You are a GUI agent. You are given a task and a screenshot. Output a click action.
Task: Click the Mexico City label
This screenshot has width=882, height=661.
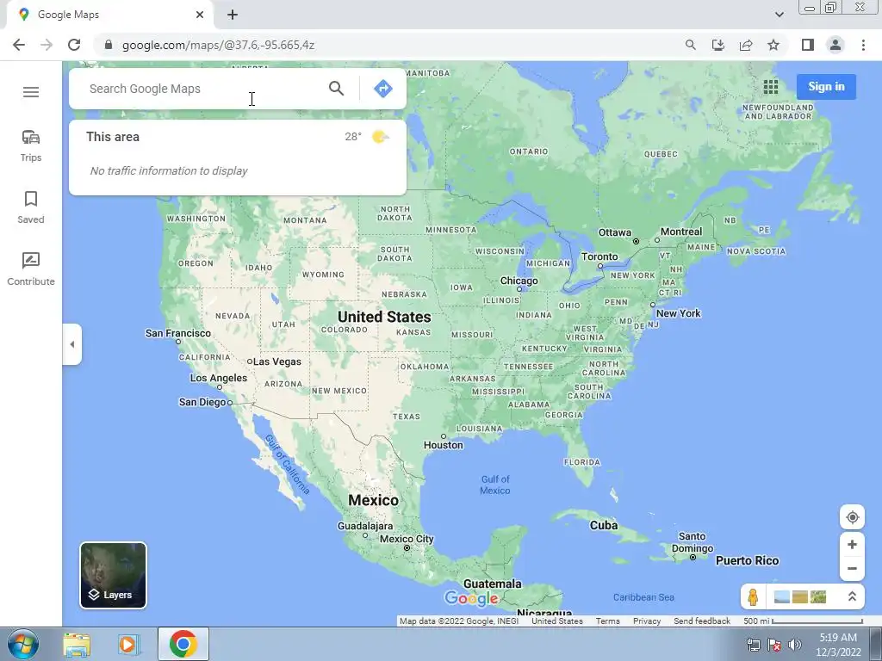coord(407,539)
